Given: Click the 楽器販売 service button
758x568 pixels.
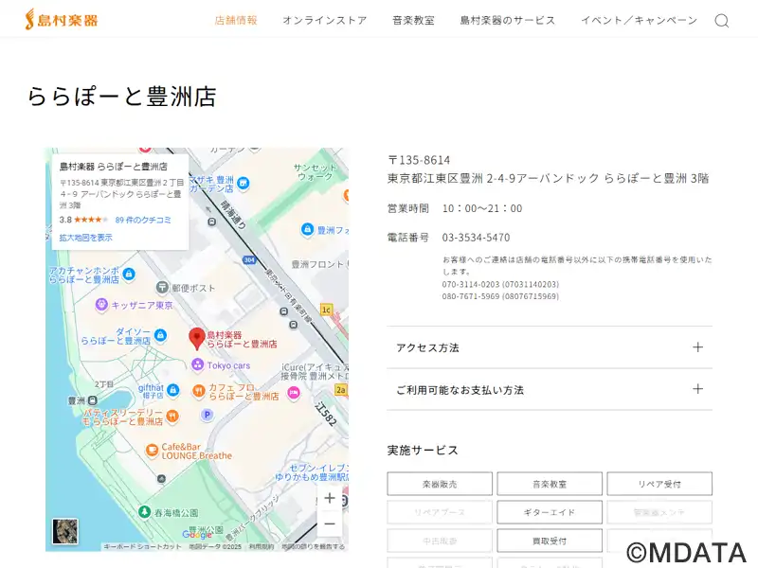Looking at the screenshot, I should (x=440, y=484).
